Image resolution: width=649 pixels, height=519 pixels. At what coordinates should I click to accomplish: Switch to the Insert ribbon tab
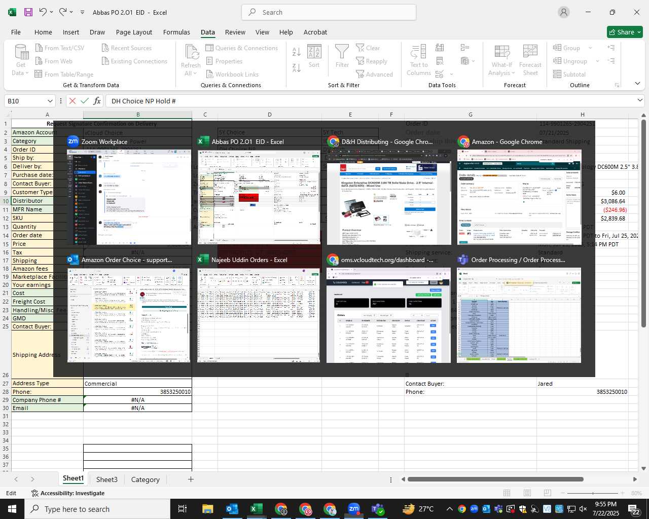click(71, 32)
